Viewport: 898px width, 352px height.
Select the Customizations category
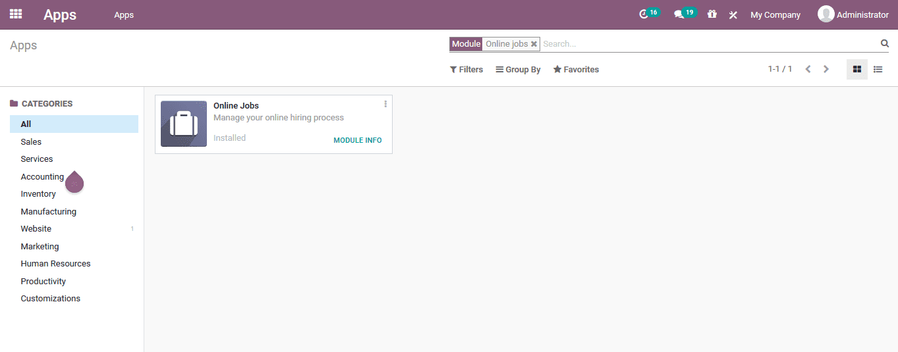[x=74, y=298]
